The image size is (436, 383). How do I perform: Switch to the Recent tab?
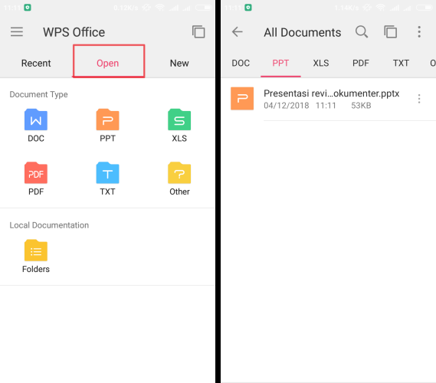pos(36,63)
